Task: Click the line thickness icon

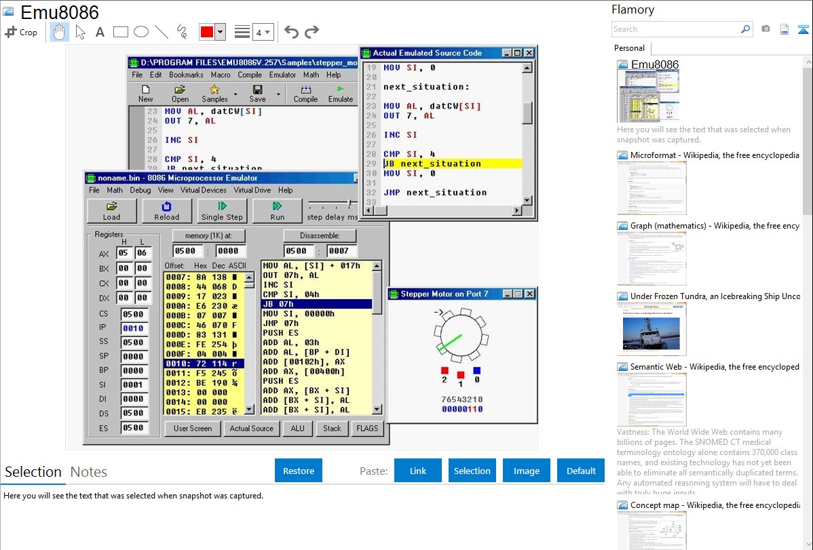Action: pyautogui.click(x=242, y=32)
